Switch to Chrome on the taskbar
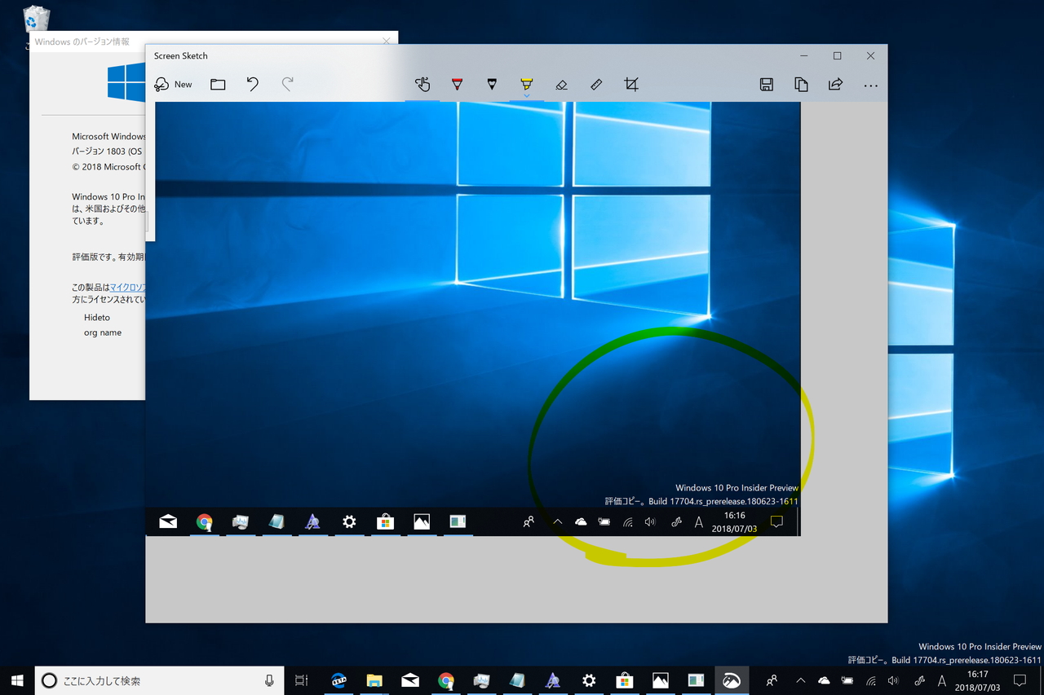The height and width of the screenshot is (695, 1044). (x=446, y=680)
